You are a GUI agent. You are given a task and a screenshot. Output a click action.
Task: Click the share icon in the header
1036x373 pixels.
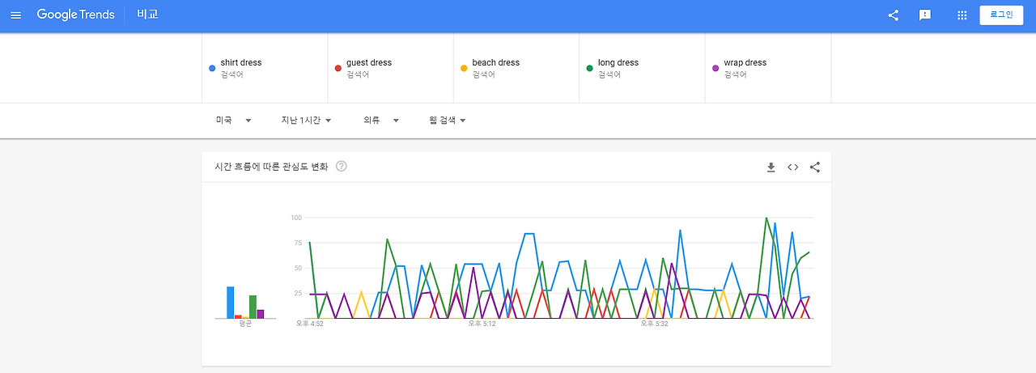click(894, 15)
